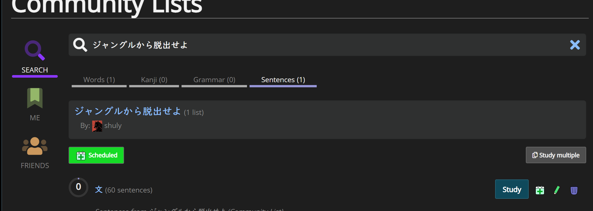Open the 文 (60 sentences) link

(x=123, y=190)
